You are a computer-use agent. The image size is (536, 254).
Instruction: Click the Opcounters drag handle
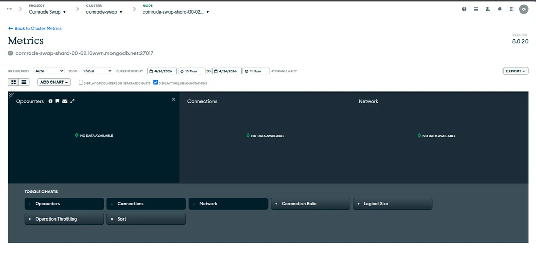pyautogui.click(x=12, y=95)
